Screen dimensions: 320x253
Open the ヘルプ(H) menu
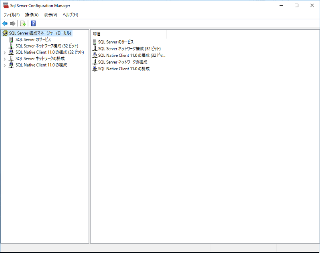[70, 15]
